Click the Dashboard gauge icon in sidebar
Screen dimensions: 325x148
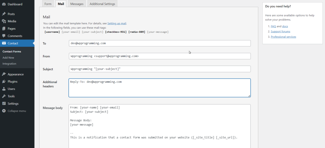click(4, 4)
